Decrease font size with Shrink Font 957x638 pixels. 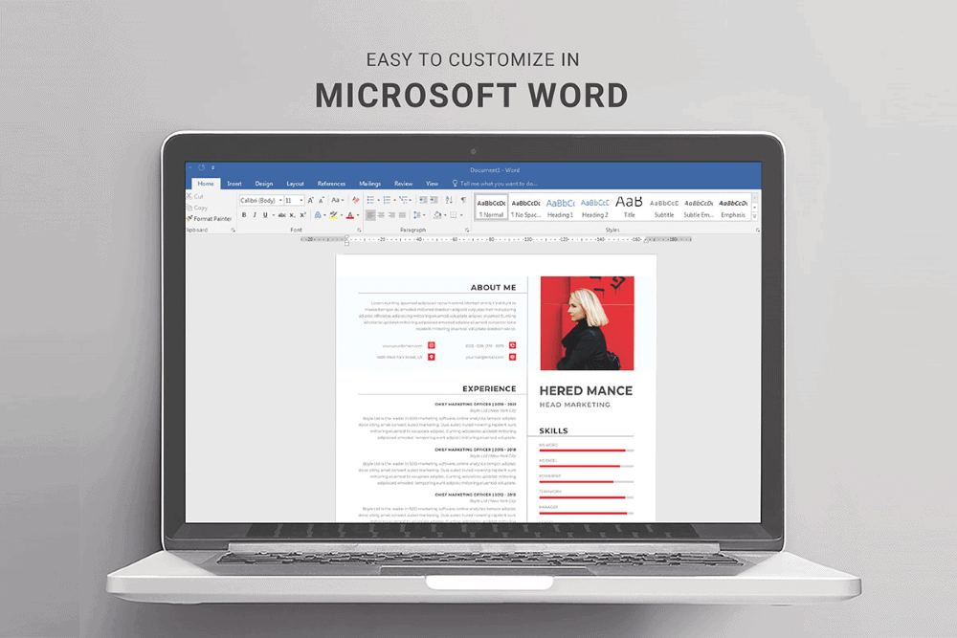pyautogui.click(x=322, y=200)
